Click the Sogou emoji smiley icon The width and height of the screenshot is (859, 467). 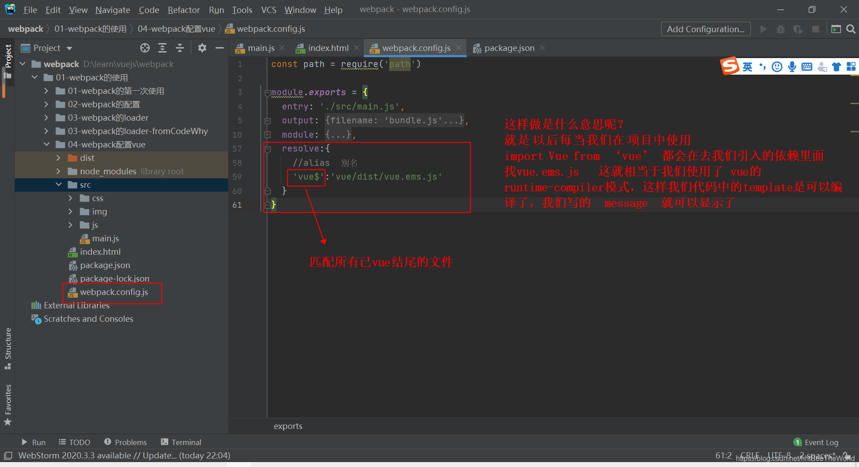(777, 67)
